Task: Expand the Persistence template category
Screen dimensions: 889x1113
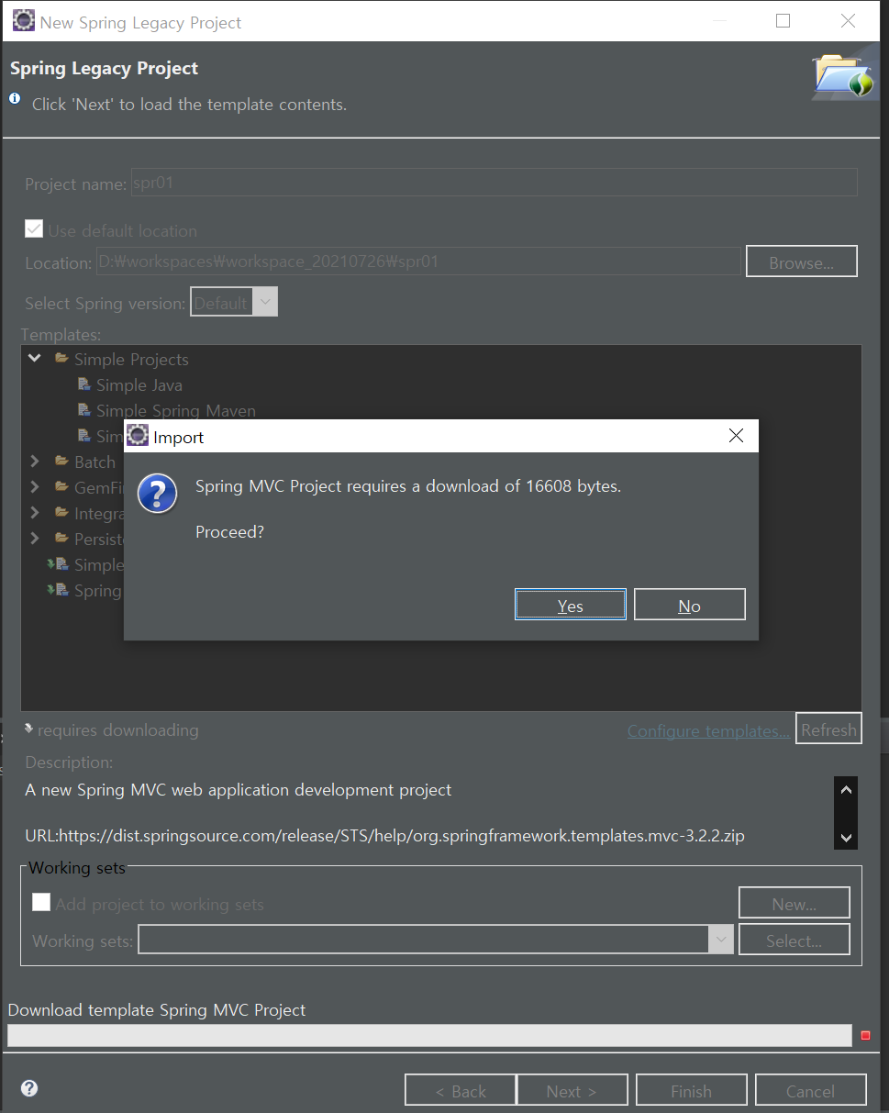Action: click(x=35, y=538)
